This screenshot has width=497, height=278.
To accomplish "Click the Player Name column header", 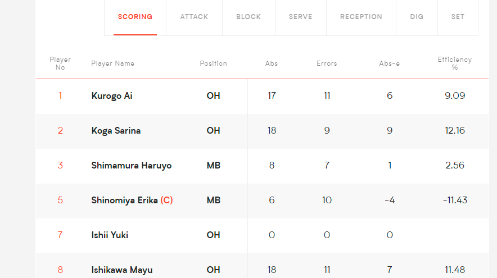I will pyautogui.click(x=113, y=63).
